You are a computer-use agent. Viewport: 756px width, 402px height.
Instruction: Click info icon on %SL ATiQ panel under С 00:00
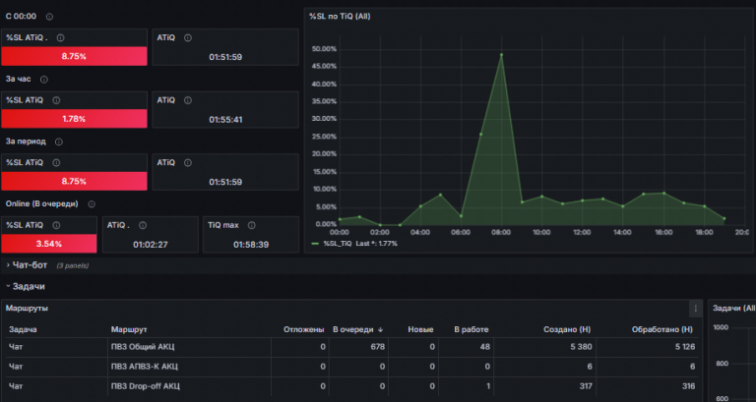point(60,38)
